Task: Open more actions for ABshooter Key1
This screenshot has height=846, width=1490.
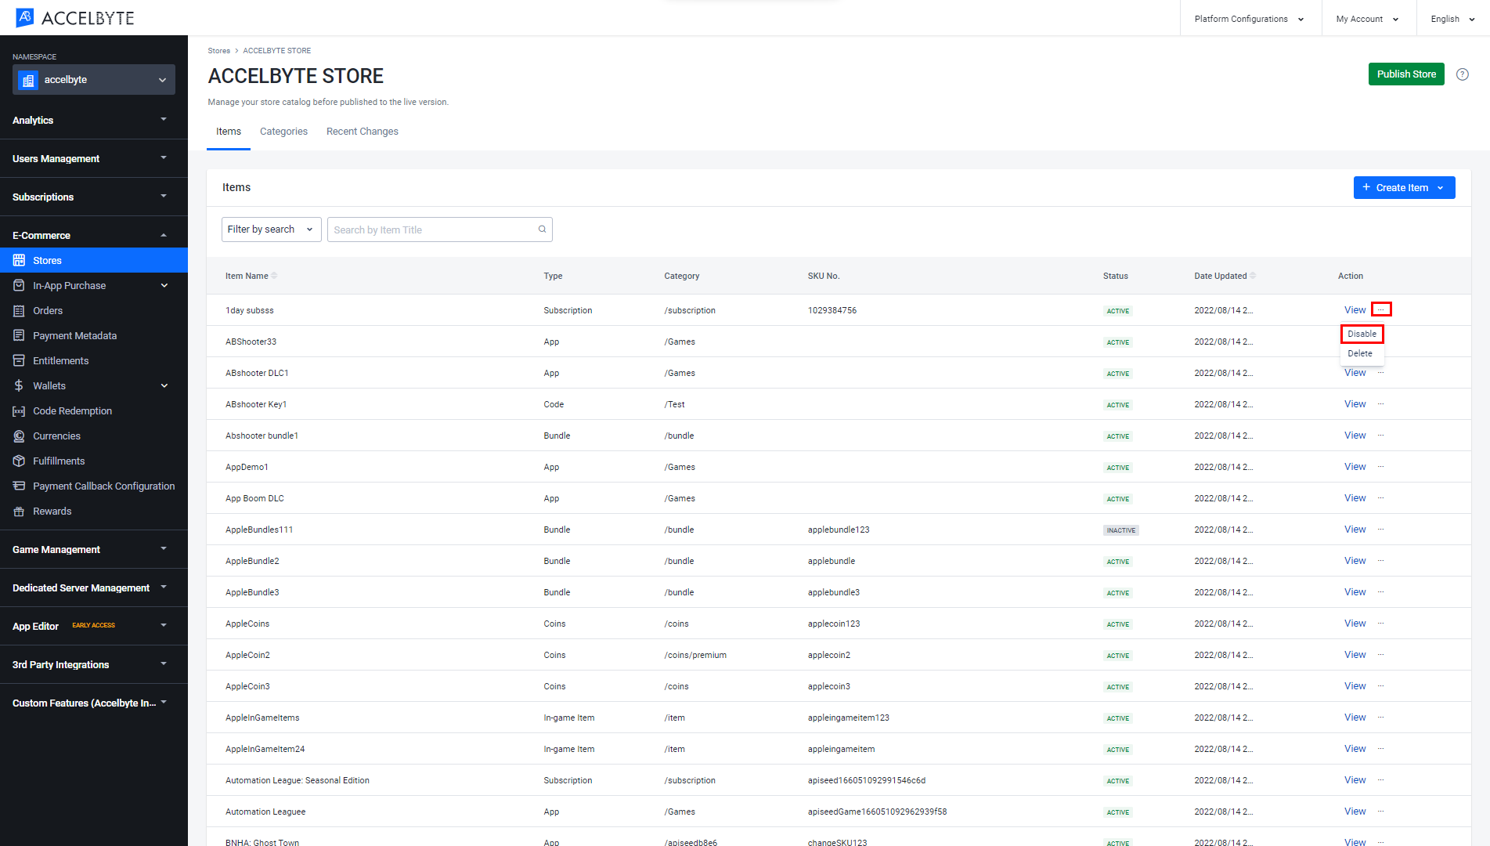Action: (1381, 404)
